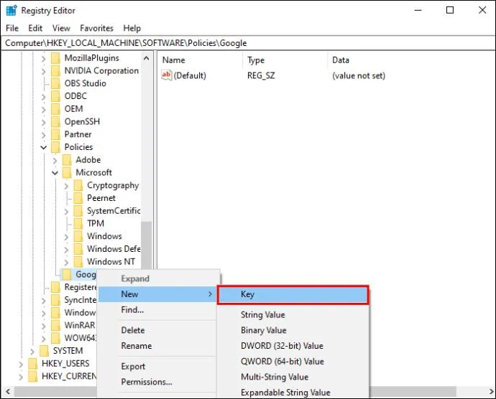Select the Windows tree item under Microsoft
Image resolution: width=496 pixels, height=399 pixels.
(x=104, y=236)
